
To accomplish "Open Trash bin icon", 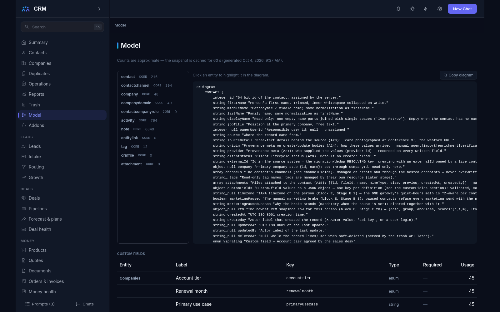I will [24, 105].
